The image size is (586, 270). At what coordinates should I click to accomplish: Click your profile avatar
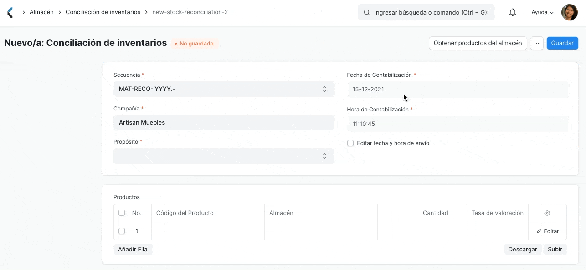[x=569, y=12]
